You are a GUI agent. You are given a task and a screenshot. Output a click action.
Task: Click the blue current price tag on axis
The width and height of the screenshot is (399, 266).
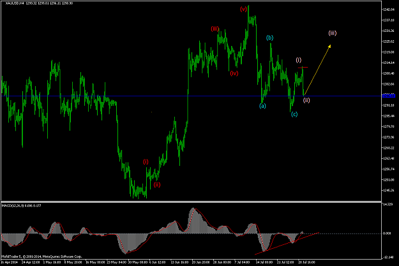pyautogui.click(x=389, y=96)
